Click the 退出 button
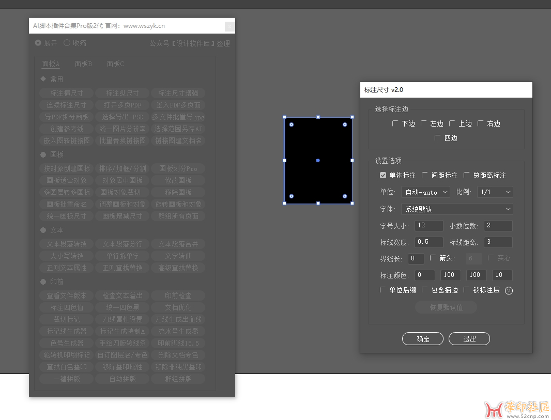551x420 pixels. click(x=469, y=339)
